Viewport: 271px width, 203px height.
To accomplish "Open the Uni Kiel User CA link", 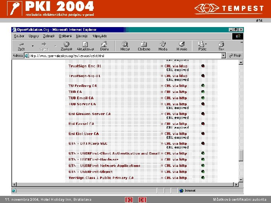I will tap(84, 134).
